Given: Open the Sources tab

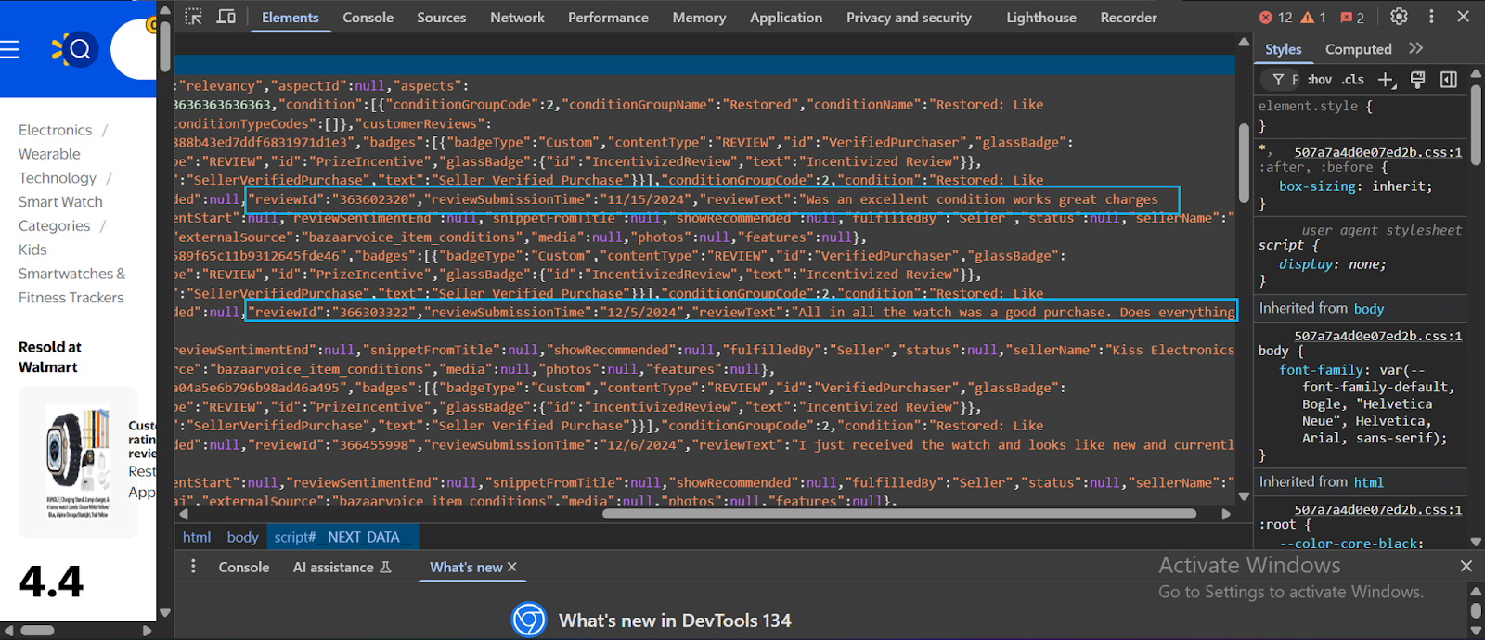Looking at the screenshot, I should pyautogui.click(x=441, y=17).
